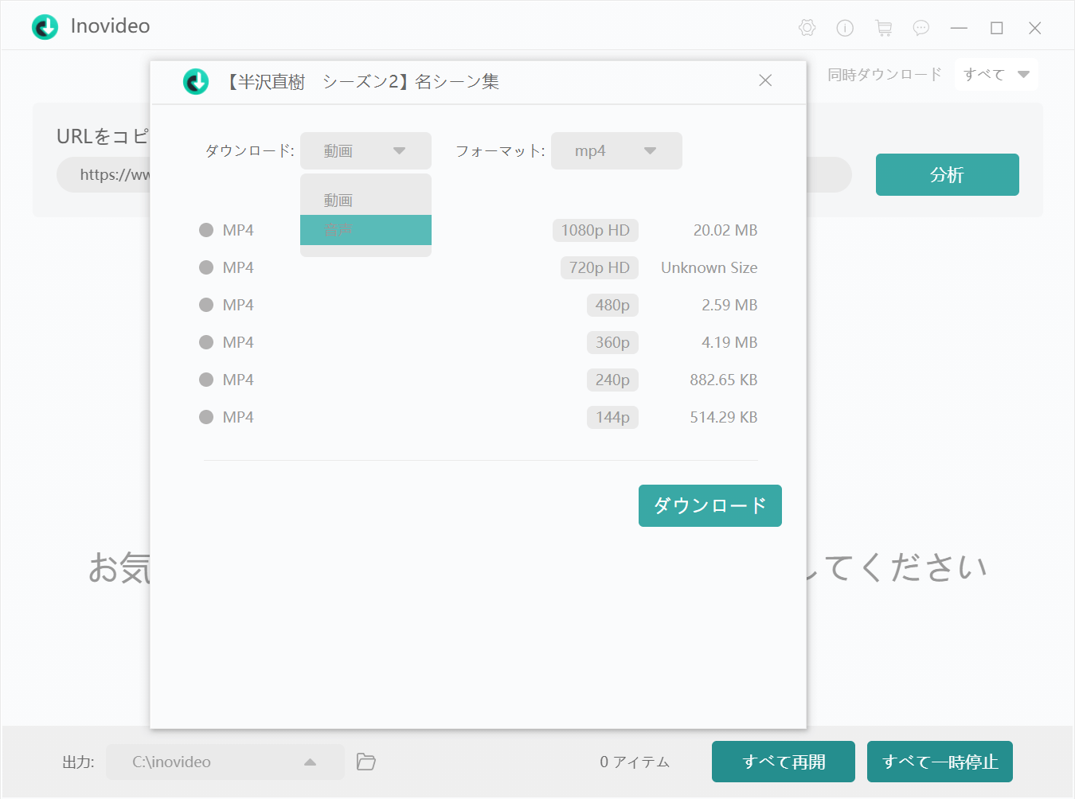Select the MP4 240p radio button
Viewport: 1075px width, 799px height.
coord(206,380)
